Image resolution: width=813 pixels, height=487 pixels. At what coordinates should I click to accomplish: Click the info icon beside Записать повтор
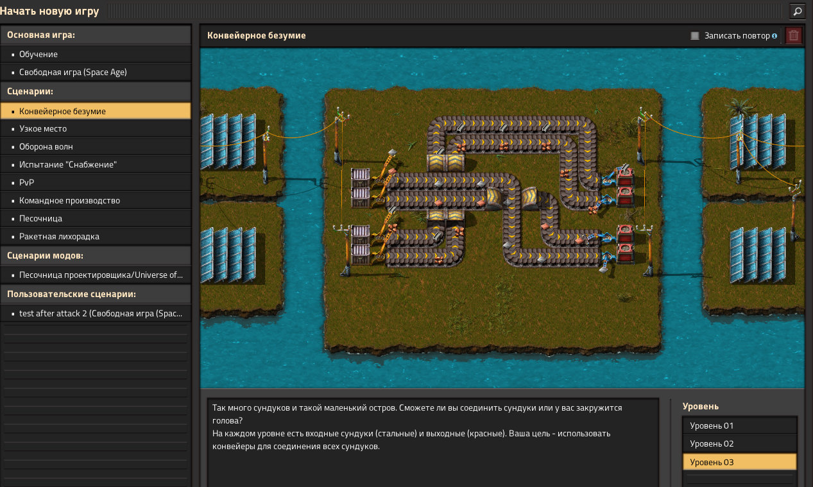point(774,36)
